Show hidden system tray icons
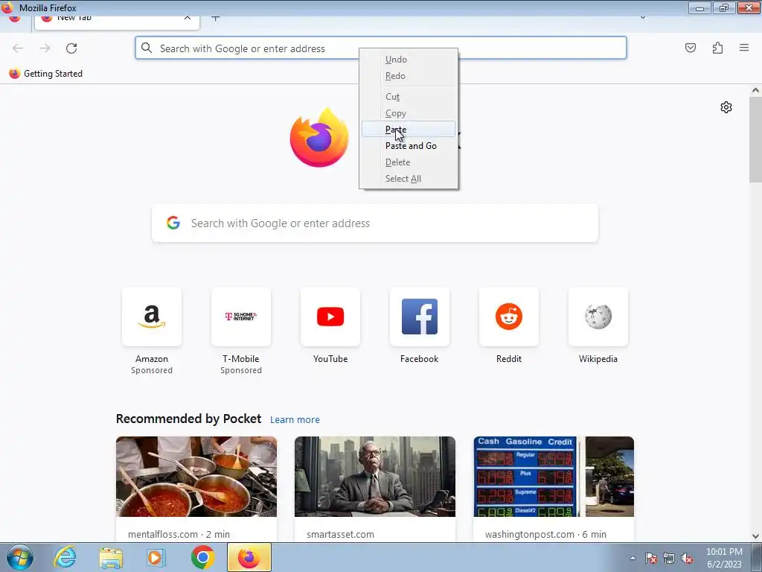 click(x=633, y=558)
